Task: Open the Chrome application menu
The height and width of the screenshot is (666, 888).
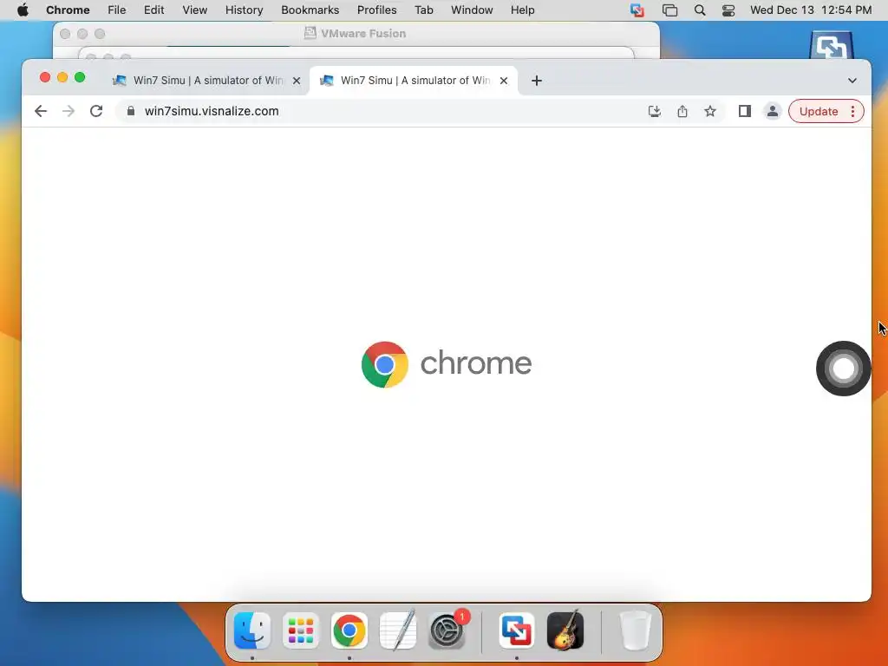Action: tap(68, 10)
